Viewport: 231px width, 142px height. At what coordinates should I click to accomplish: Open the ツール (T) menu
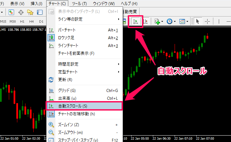[x=79, y=3]
